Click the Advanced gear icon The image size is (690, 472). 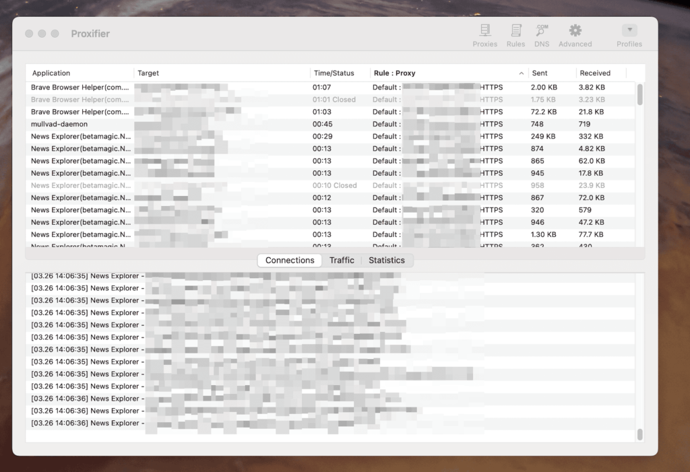[574, 30]
